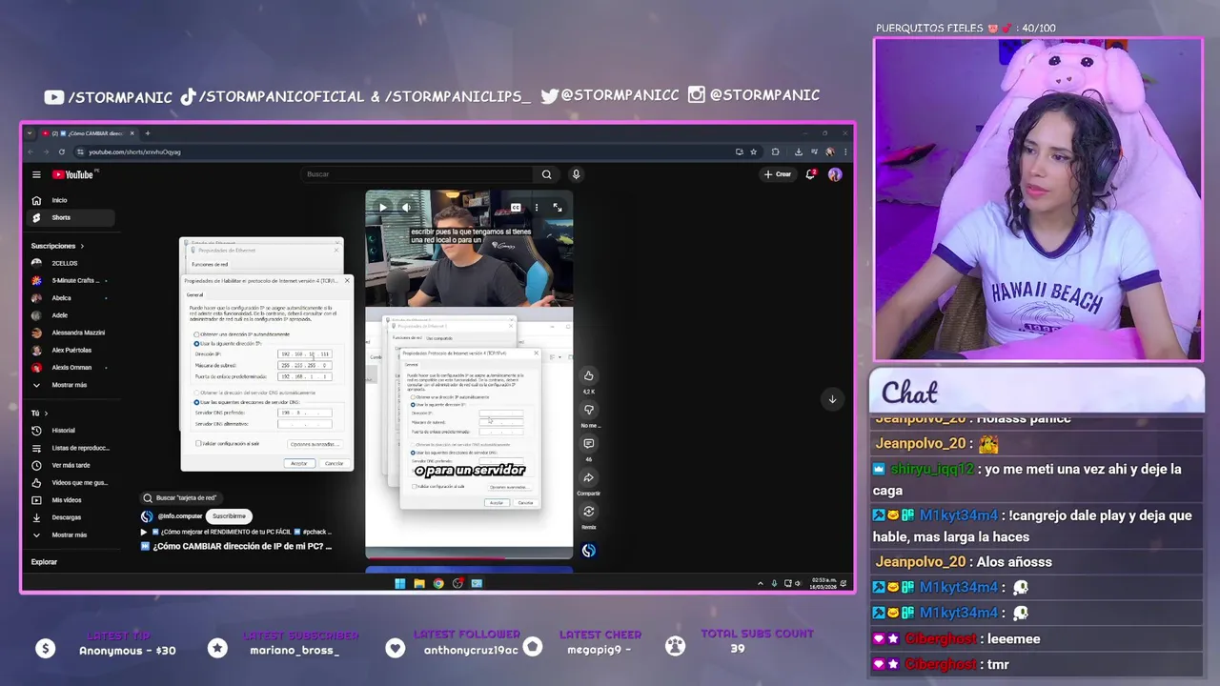Switch to the ¿Cómo CAMBIAR browser tab
The width and height of the screenshot is (1220, 686).
(89, 133)
